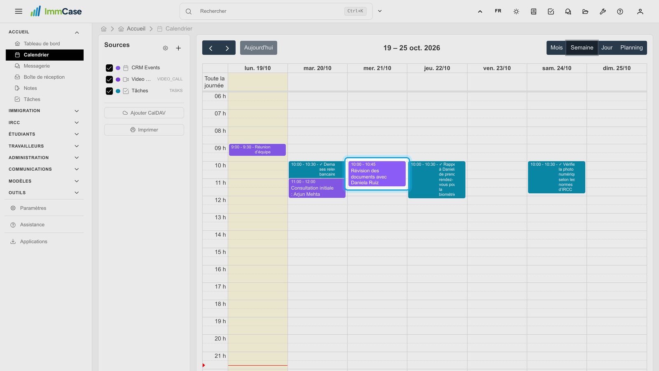
Task: Collapse the ACCUEIL sidebar section
Action: click(77, 32)
